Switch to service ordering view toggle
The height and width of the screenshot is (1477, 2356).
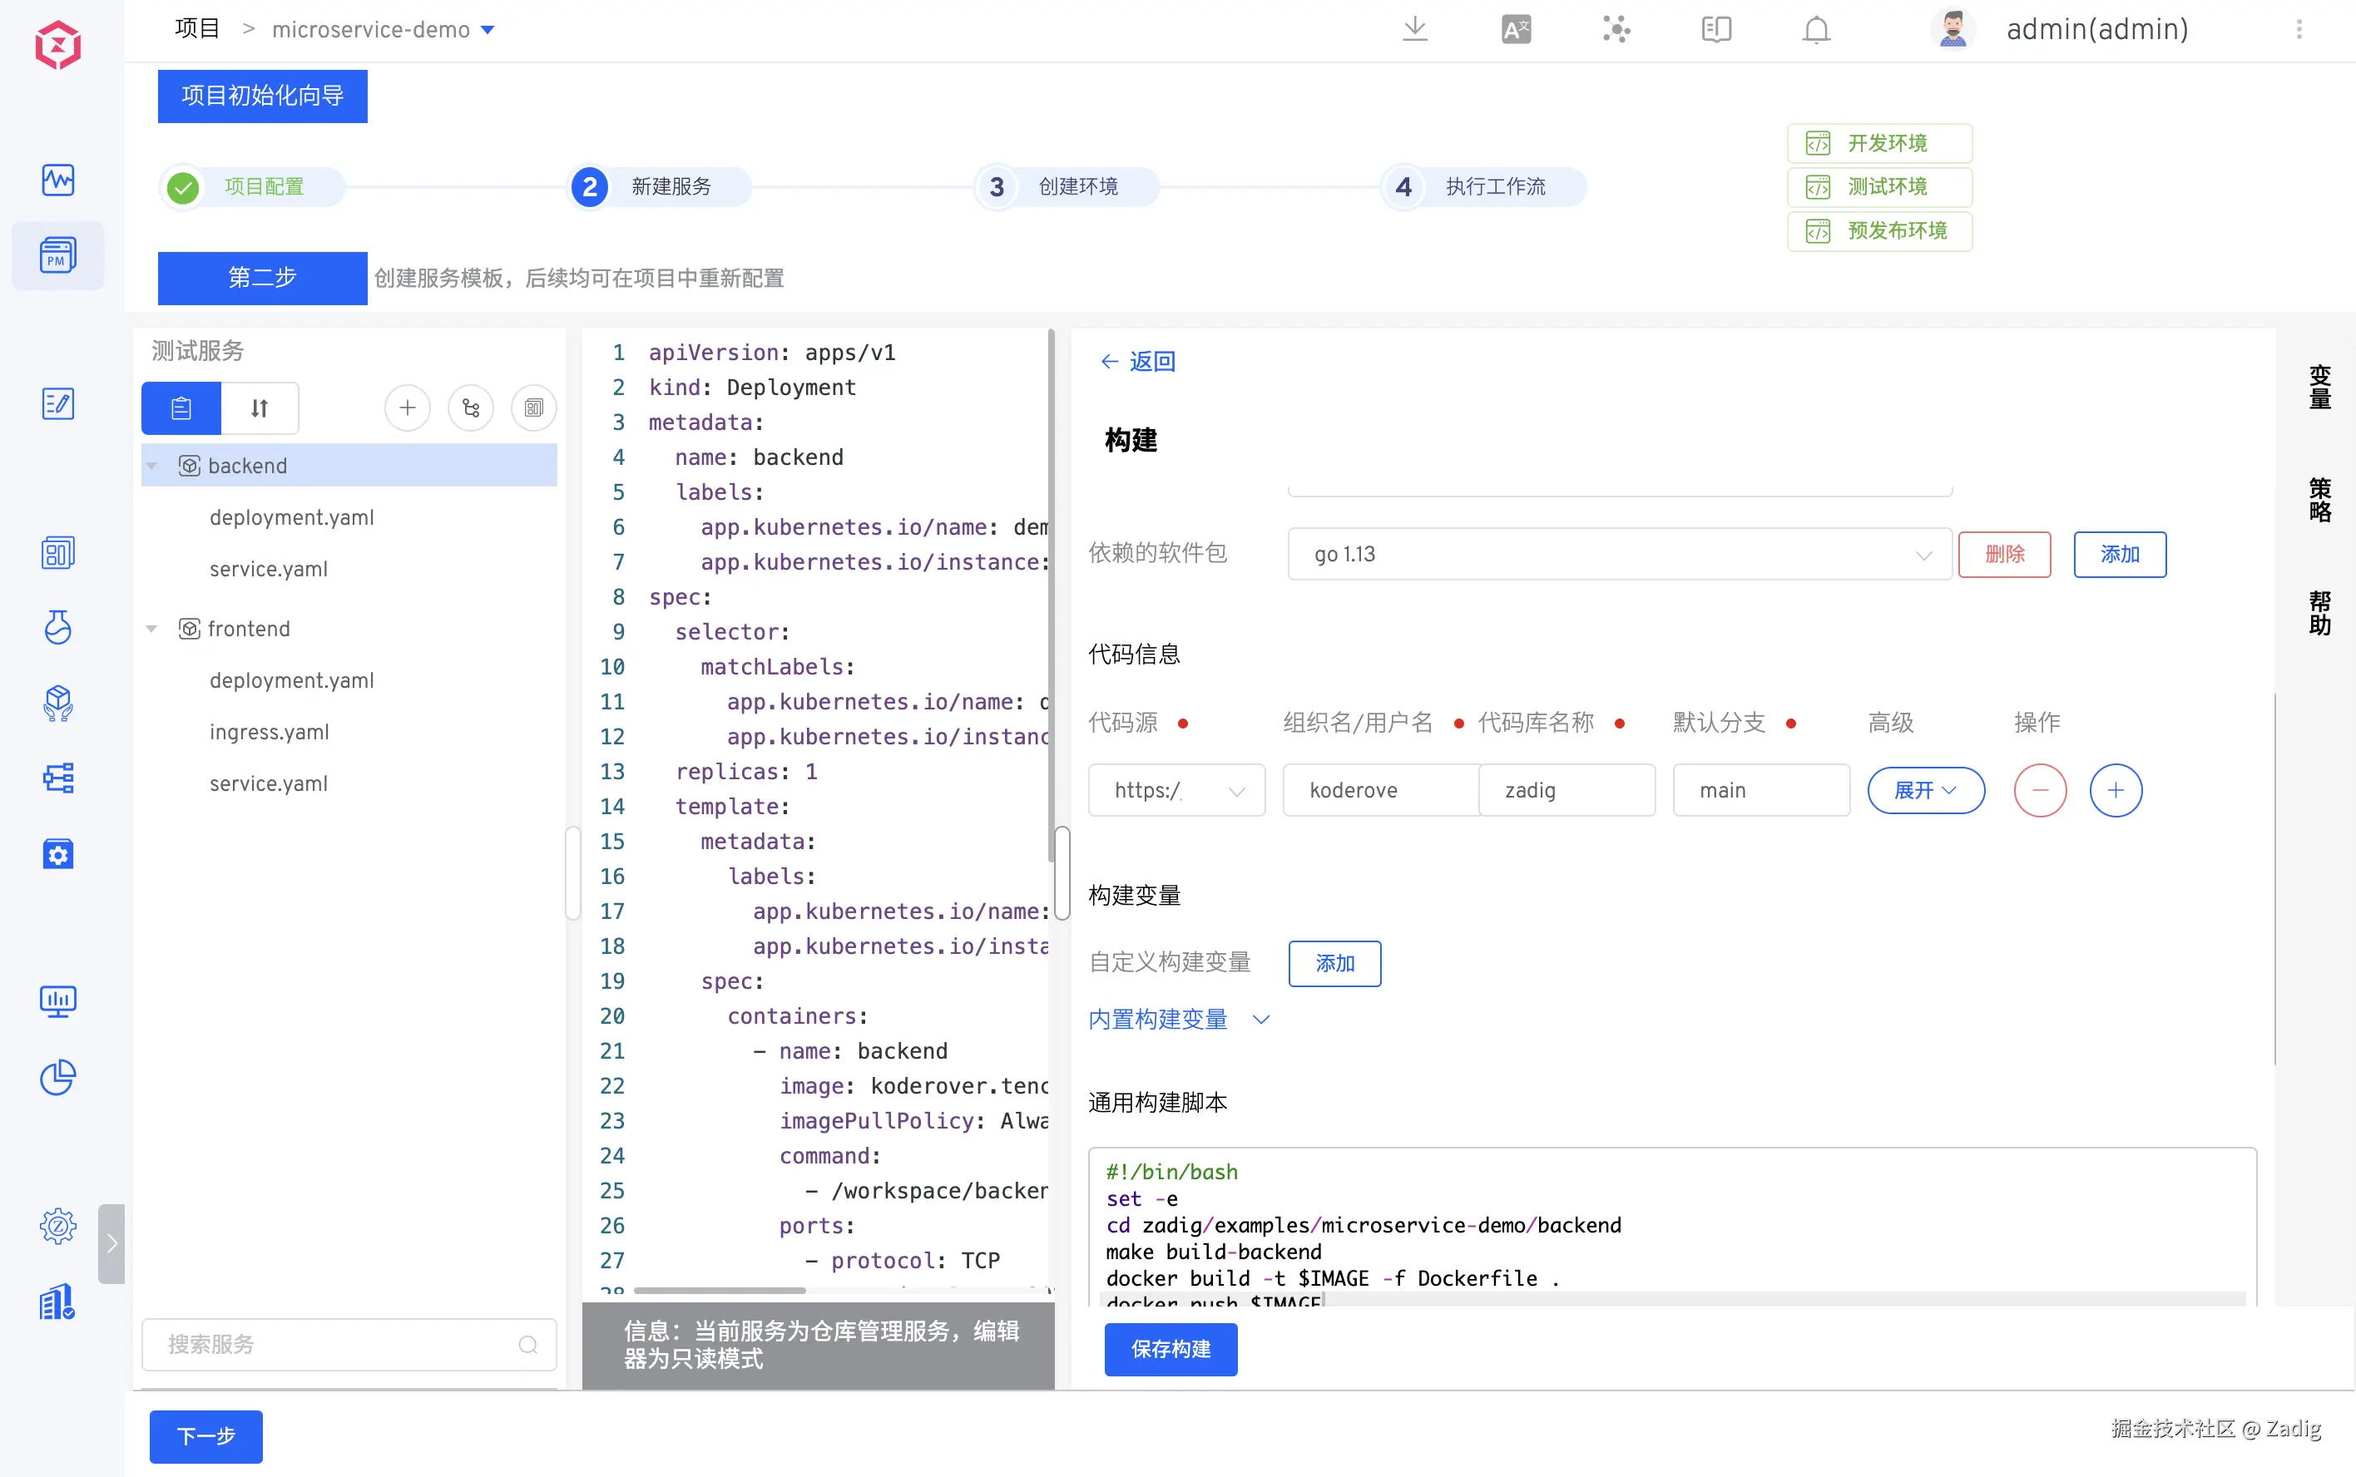(259, 408)
